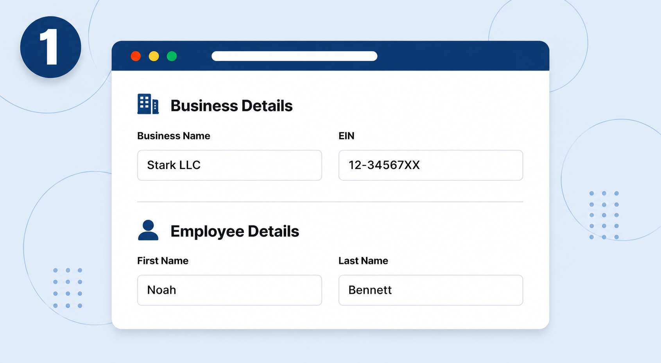Screen dimensions: 661x363
Task: Click the EIN field showing 12-34567XX
Action: [431, 165]
